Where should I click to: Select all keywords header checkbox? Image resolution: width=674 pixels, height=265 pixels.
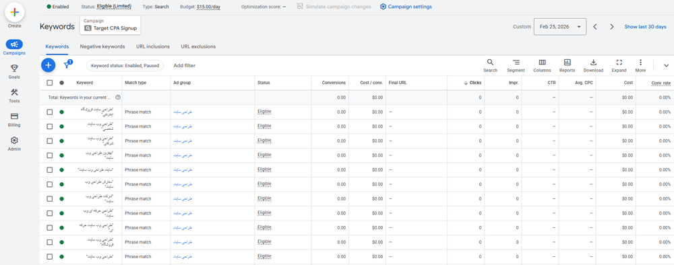[49, 83]
